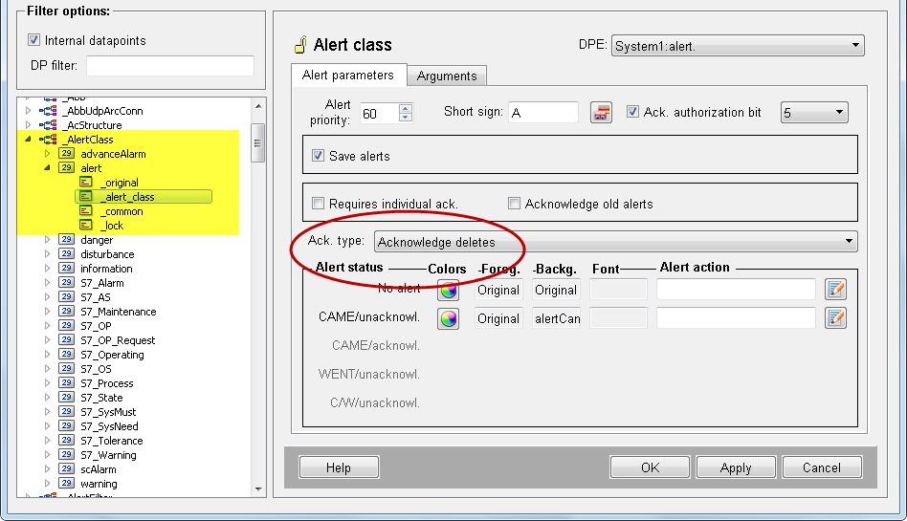Image resolution: width=907 pixels, height=521 pixels.
Task: Select the _original element icon in tree
Action: (87, 183)
